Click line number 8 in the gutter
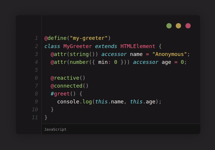Screen dimensions: 215x150 pyautogui.click(x=36, y=94)
